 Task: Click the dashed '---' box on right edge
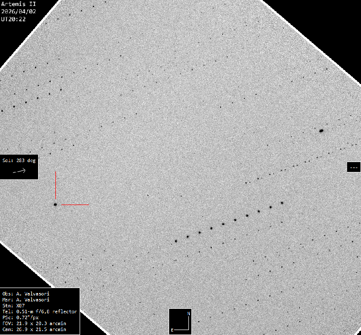point(354,167)
